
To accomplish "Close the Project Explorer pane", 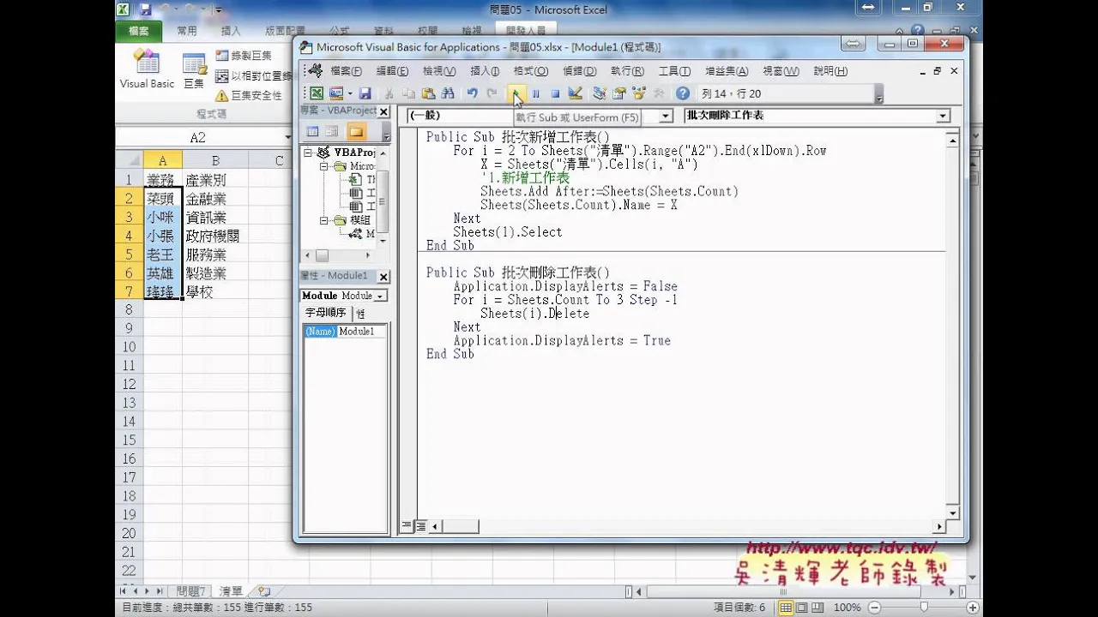I will 383,111.
